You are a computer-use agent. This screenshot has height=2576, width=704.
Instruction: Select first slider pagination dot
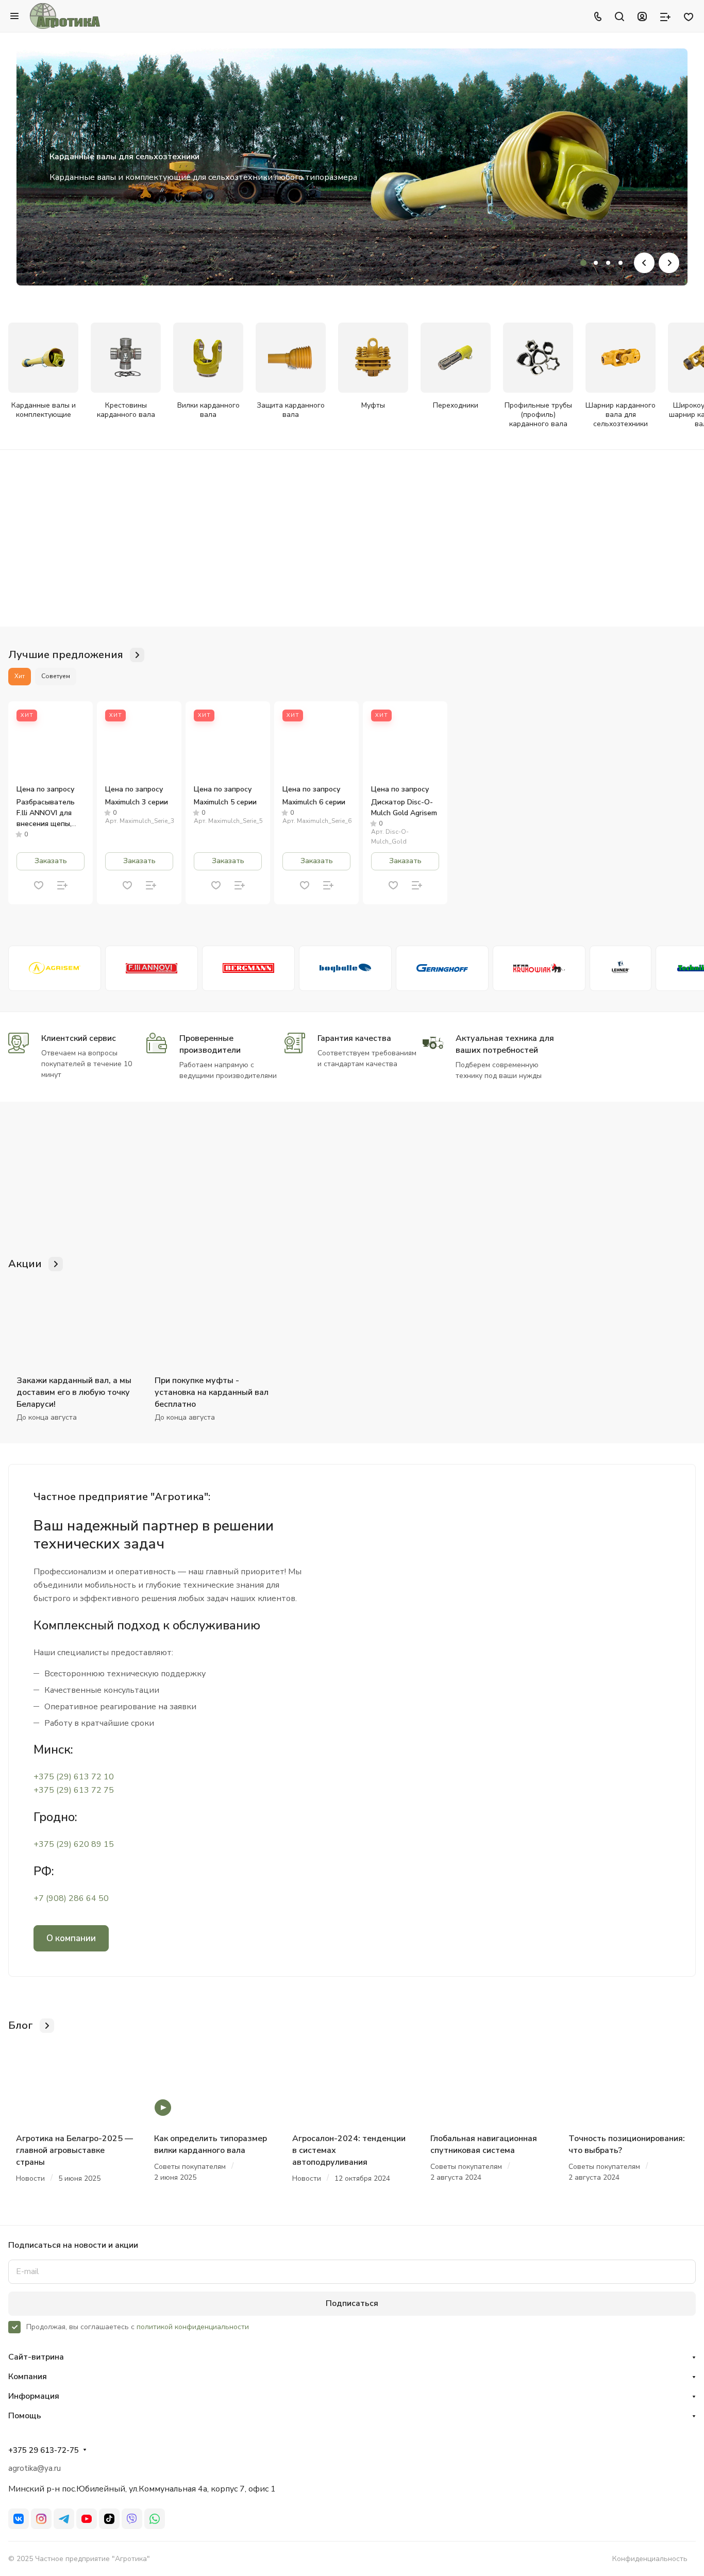tap(583, 263)
